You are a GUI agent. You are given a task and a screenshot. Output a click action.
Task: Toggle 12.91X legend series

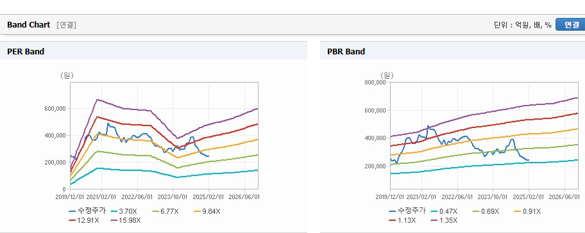[84, 220]
